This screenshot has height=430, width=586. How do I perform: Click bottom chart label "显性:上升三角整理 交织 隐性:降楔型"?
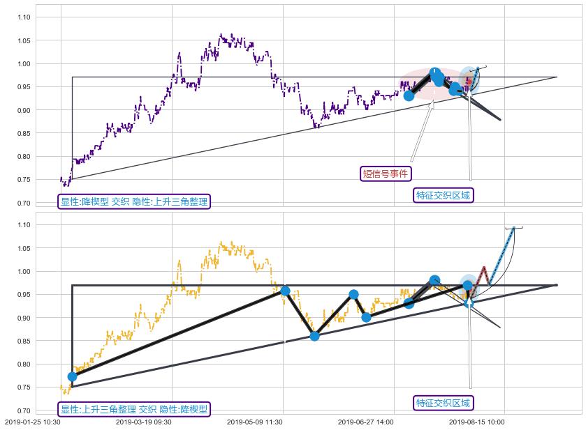tap(134, 409)
